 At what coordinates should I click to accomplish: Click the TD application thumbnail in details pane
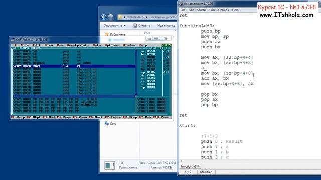pos(109,165)
